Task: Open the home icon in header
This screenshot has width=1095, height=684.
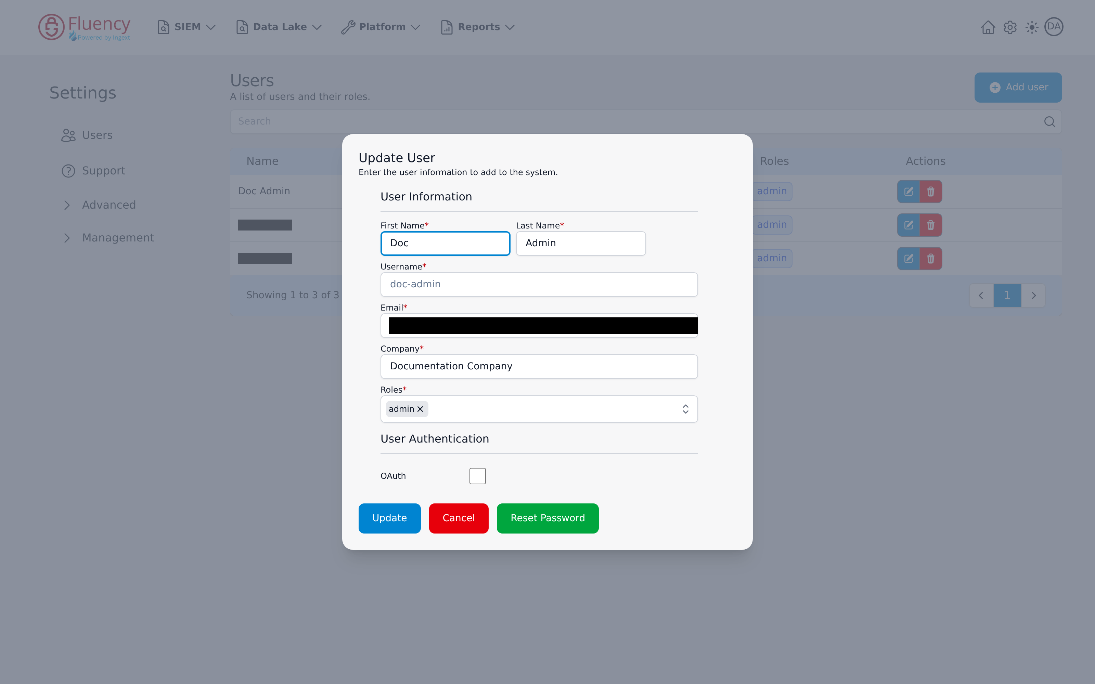Action: pos(988,27)
